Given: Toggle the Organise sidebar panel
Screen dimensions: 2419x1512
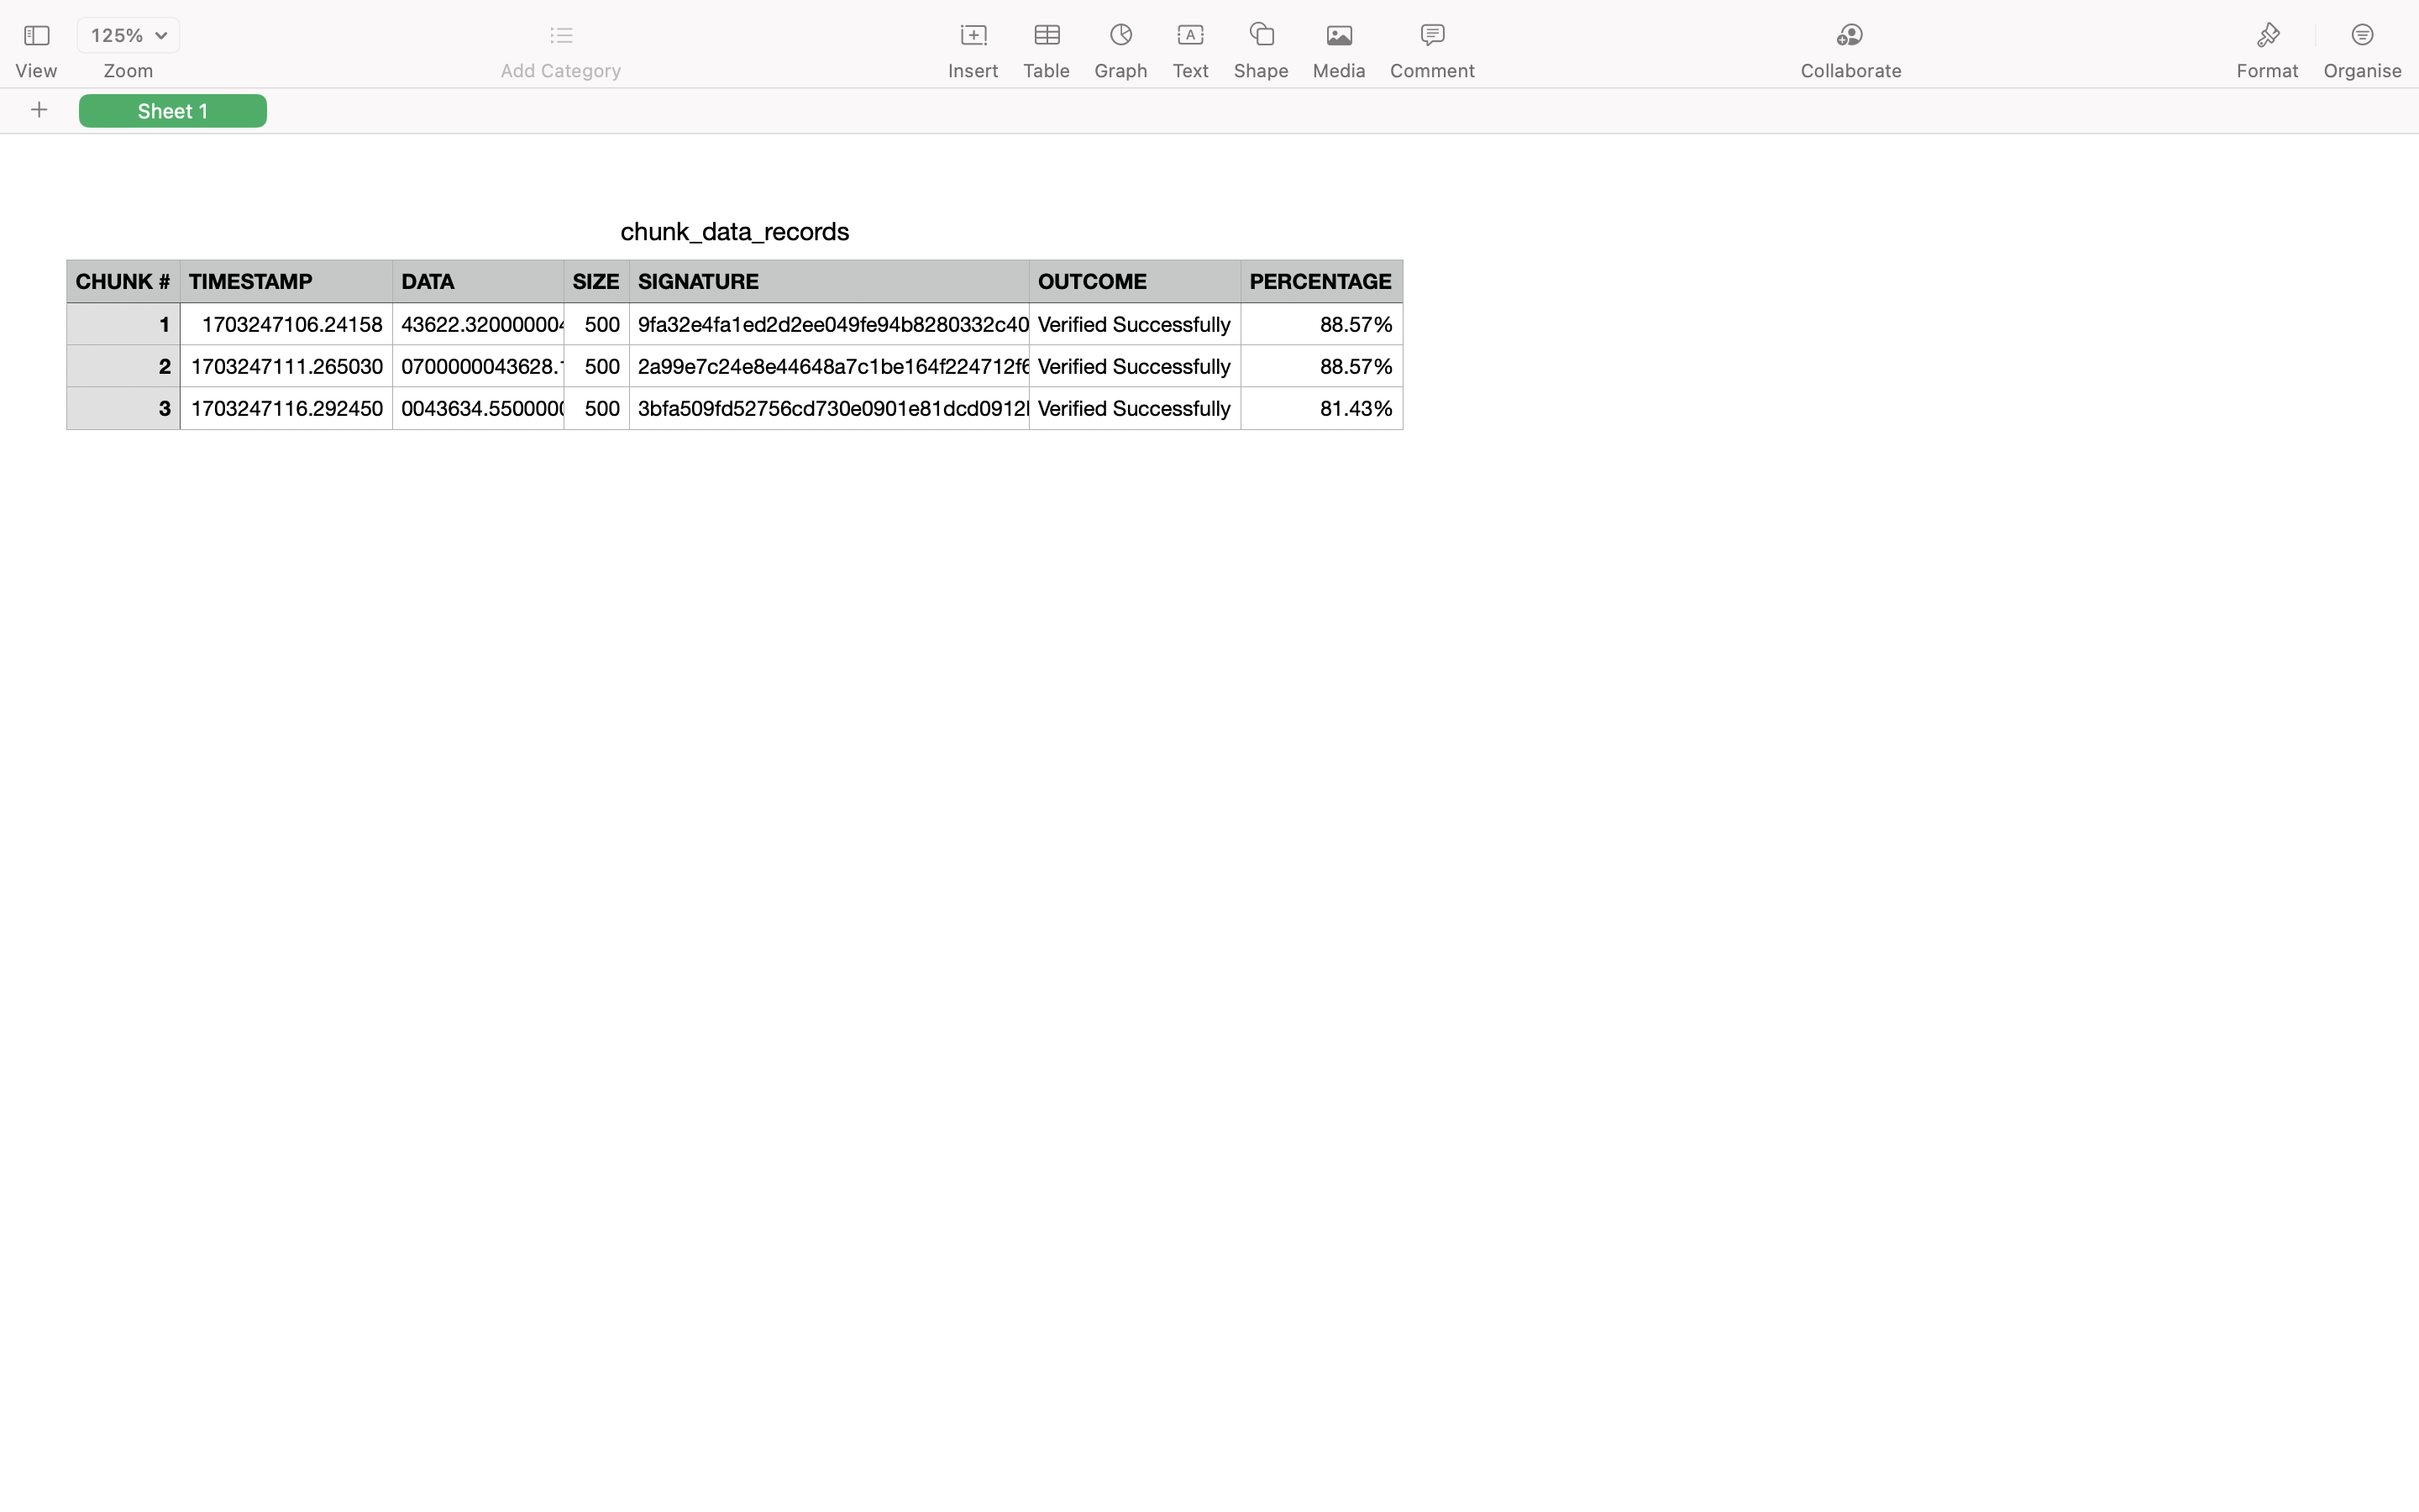Looking at the screenshot, I should [2362, 36].
